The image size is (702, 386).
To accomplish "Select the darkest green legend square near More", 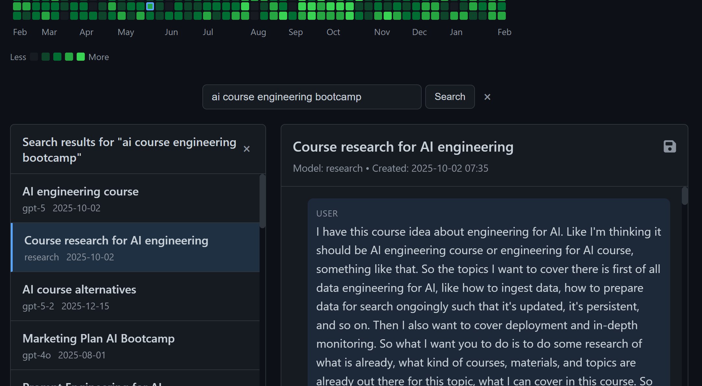I will [81, 56].
